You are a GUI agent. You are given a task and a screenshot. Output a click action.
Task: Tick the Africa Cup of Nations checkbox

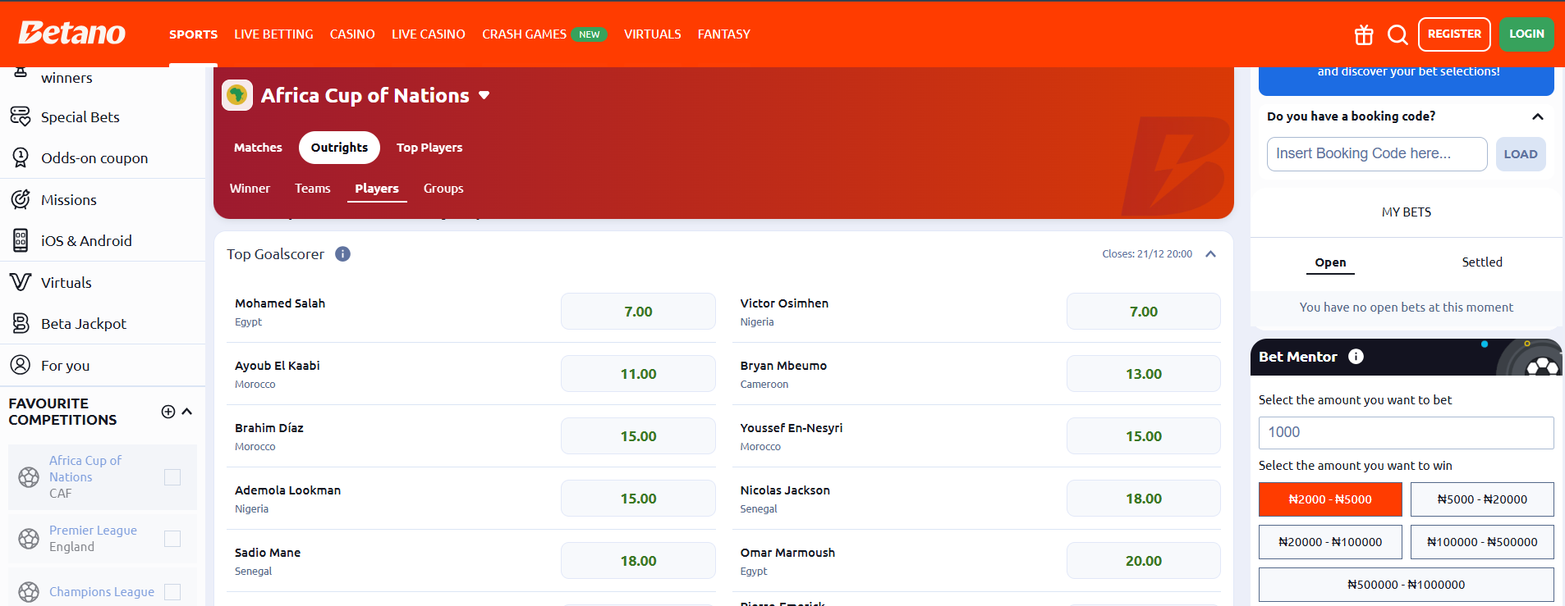pyautogui.click(x=172, y=477)
